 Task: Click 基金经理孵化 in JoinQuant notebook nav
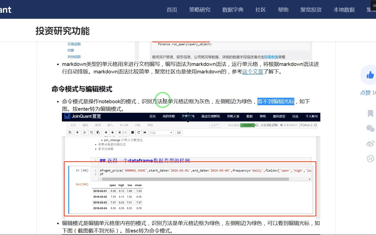(x=211, y=116)
